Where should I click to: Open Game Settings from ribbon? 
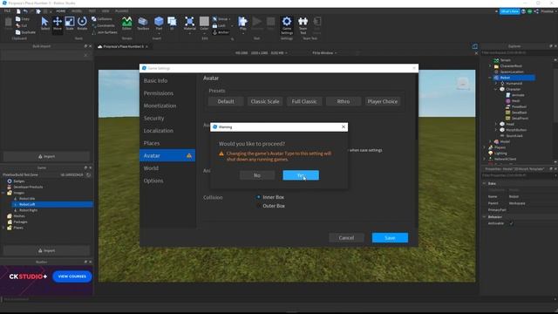[287, 25]
